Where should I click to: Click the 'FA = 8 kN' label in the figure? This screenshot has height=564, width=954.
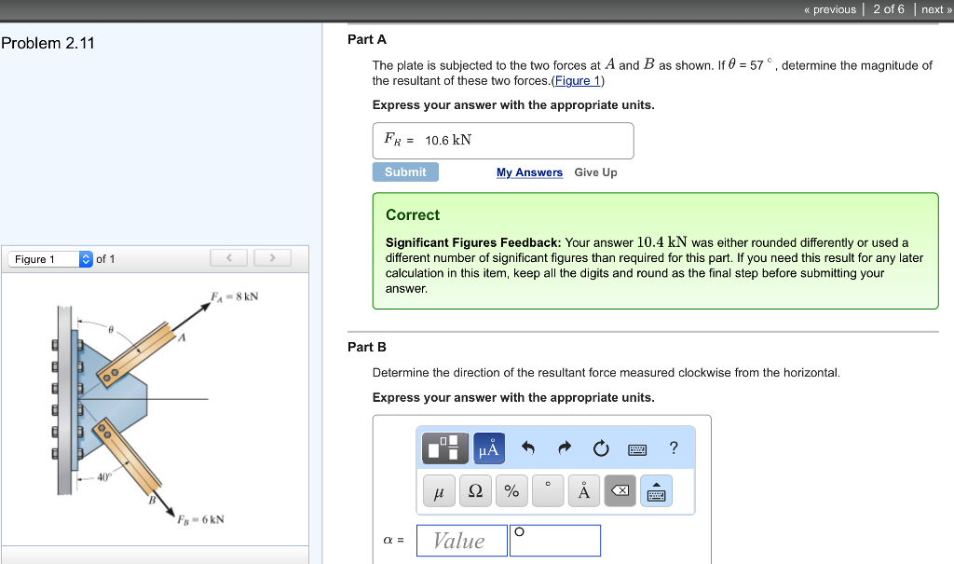point(234,296)
